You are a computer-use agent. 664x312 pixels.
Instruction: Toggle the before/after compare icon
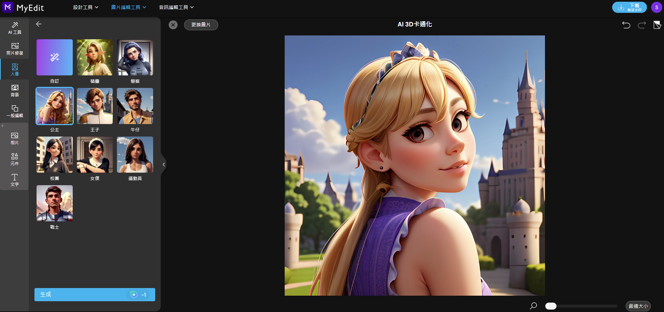657,25
